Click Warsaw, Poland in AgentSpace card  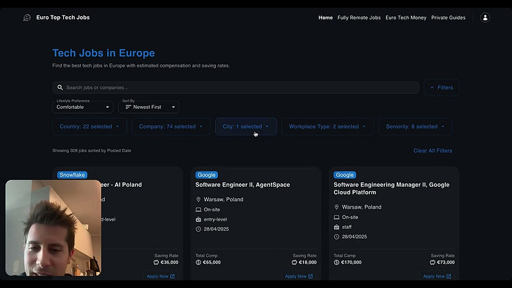224,199
